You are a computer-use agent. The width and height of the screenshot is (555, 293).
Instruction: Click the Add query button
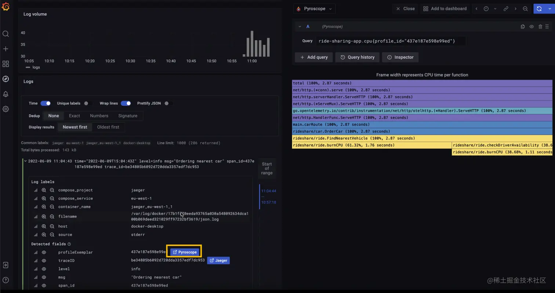click(x=314, y=57)
